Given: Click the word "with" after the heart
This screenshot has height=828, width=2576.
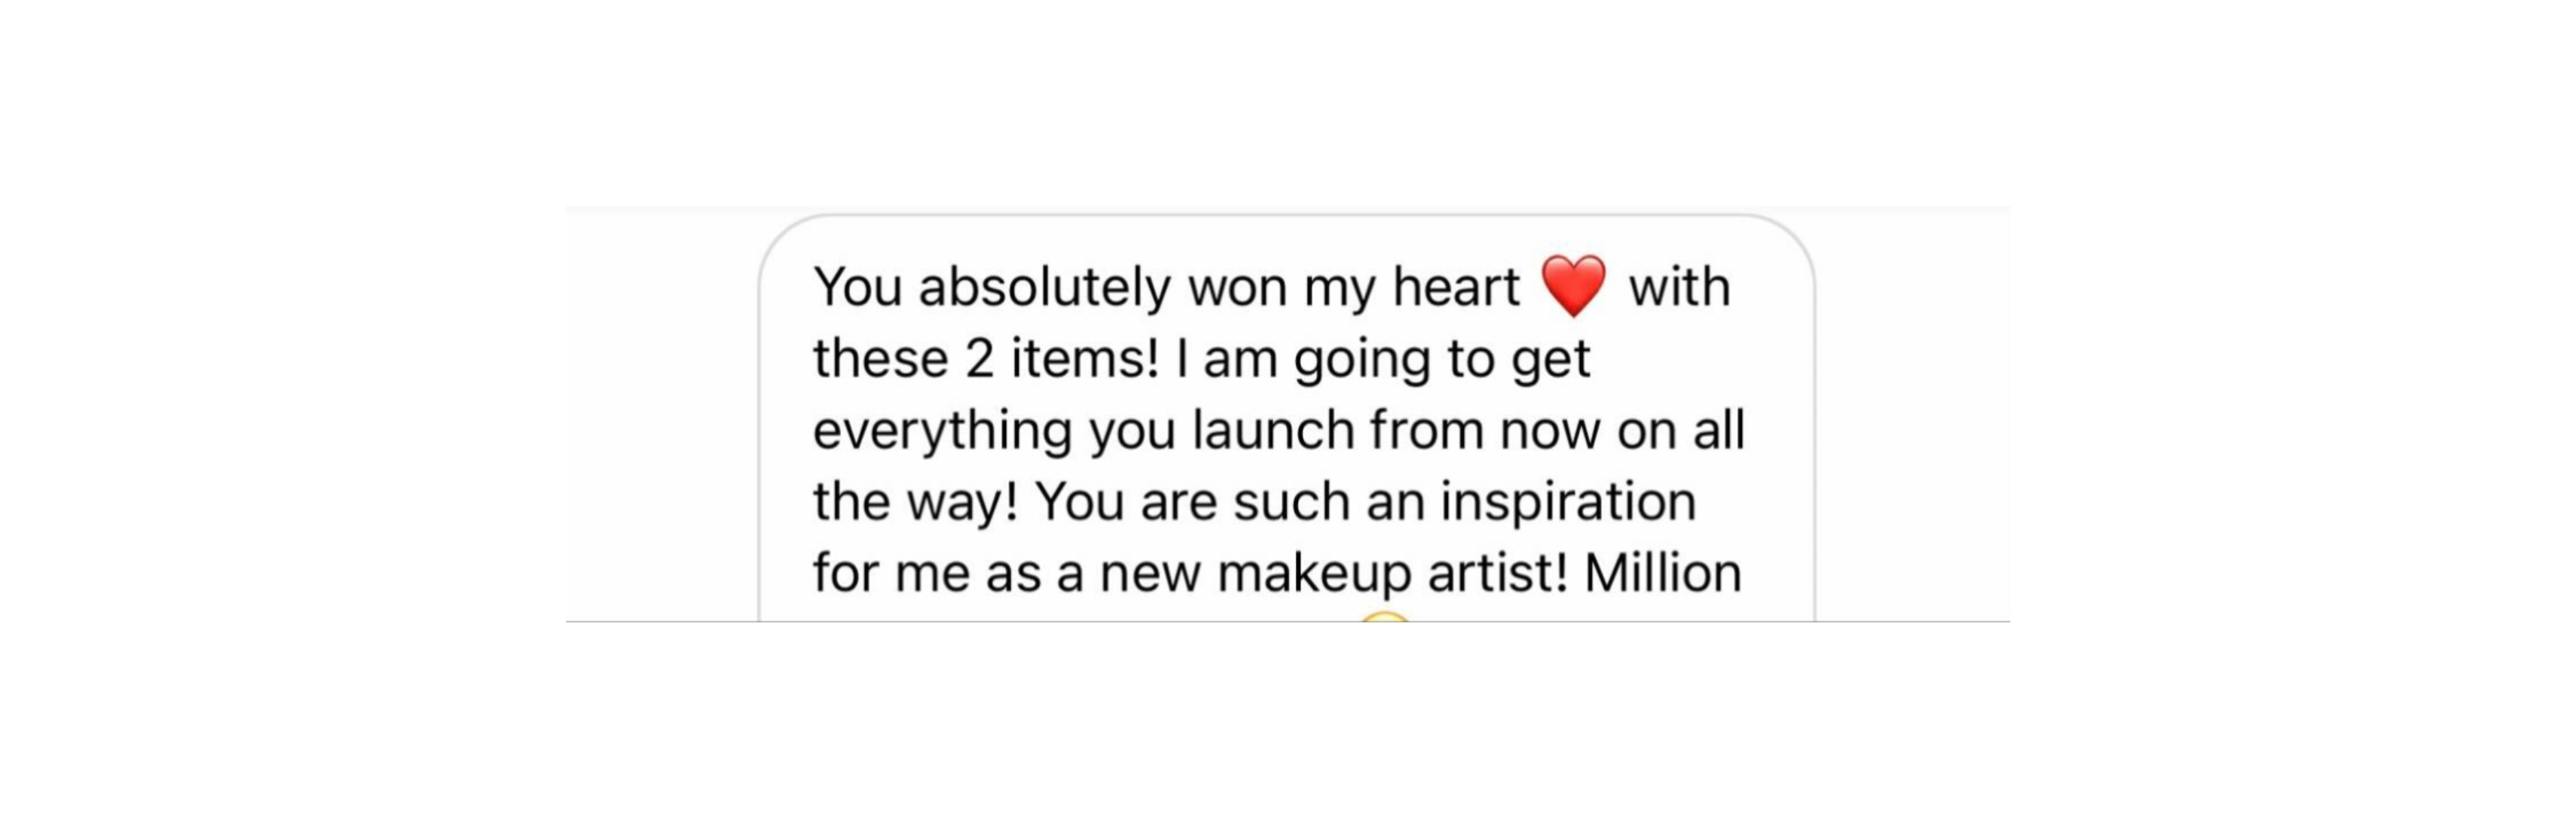Looking at the screenshot, I should pos(1679,288).
